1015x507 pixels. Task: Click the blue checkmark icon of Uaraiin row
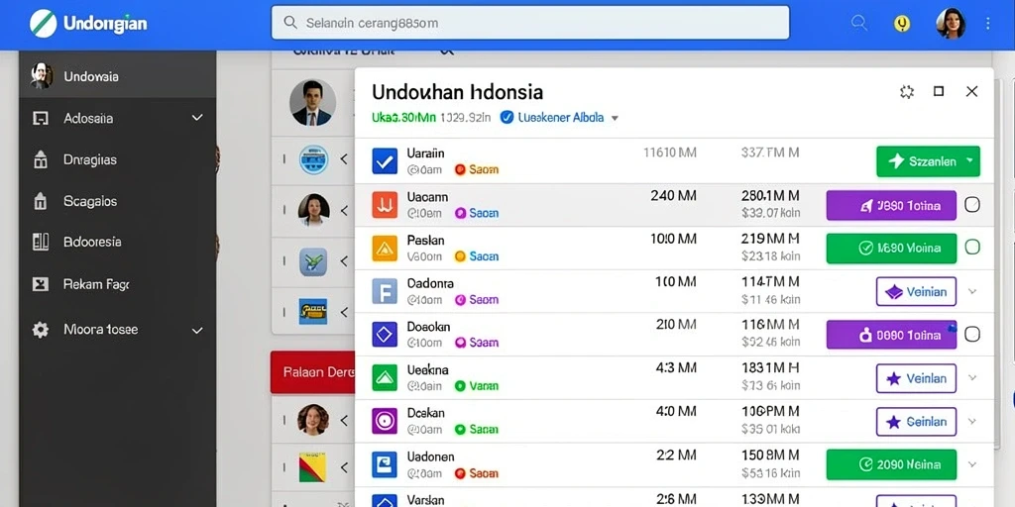(x=385, y=161)
